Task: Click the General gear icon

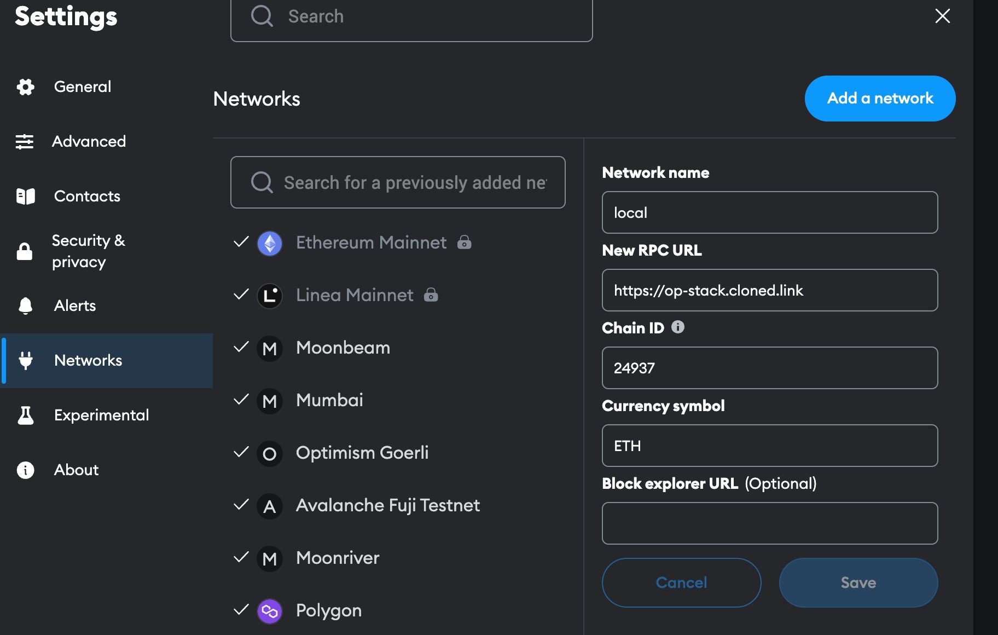Action: point(25,86)
